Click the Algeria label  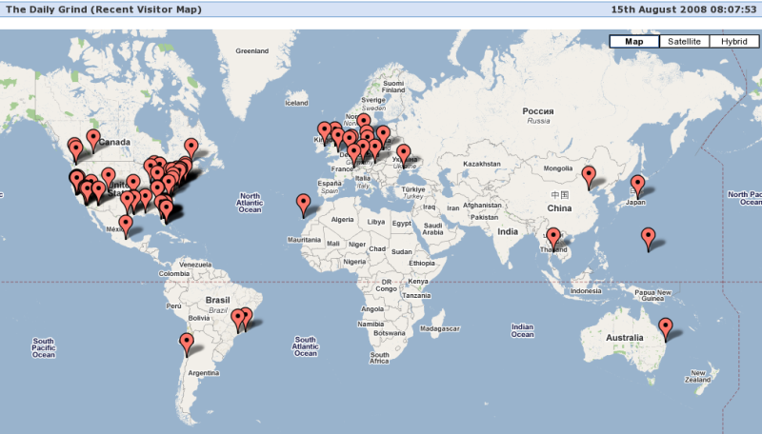(342, 220)
